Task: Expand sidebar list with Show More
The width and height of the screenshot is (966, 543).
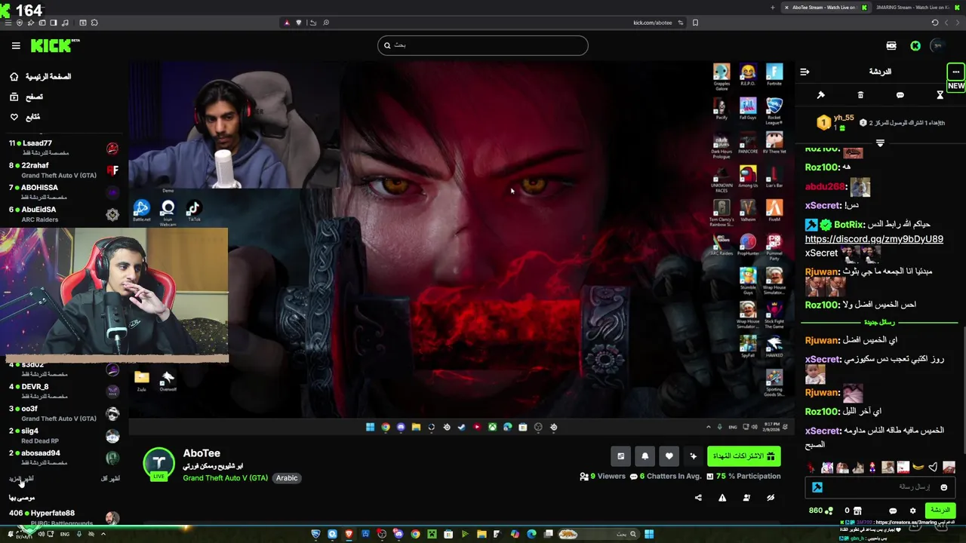Action: click(x=21, y=478)
